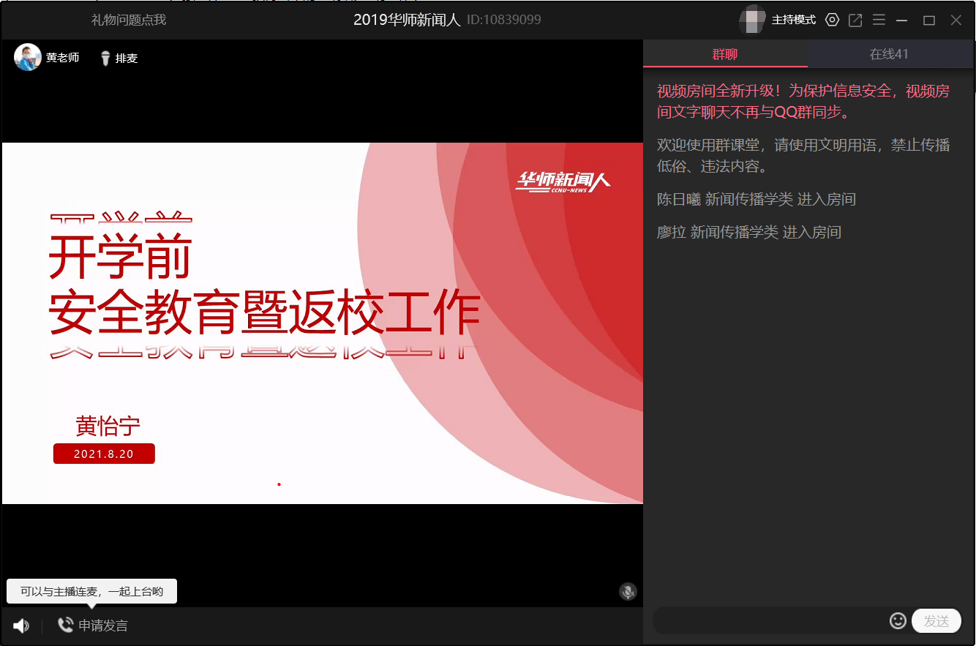Click 黄老师's presenter avatar
Viewport: 976px width, 646px height.
tap(27, 57)
